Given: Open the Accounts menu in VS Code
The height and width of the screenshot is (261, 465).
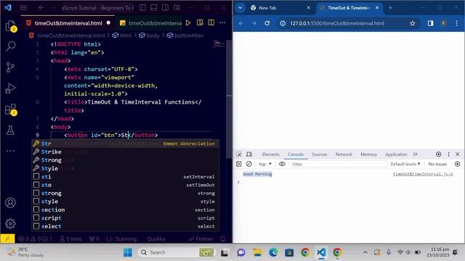Looking at the screenshot, I should click(10, 203).
